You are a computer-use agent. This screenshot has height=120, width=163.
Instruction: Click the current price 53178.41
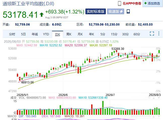click(x=20, y=15)
